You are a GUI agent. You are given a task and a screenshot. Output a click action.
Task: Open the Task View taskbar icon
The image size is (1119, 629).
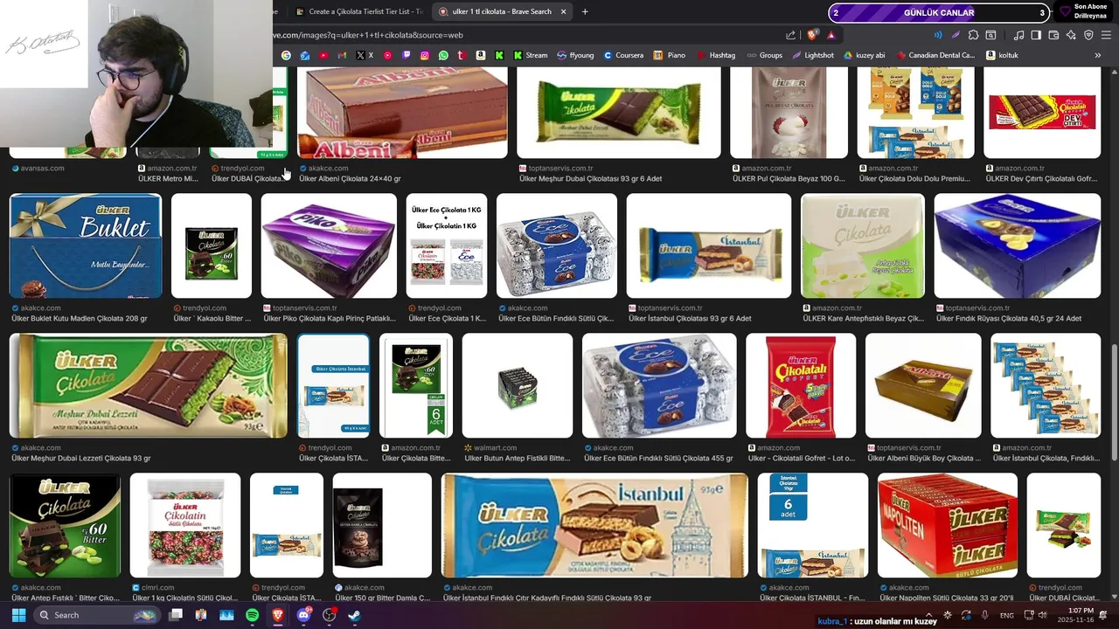tap(176, 615)
